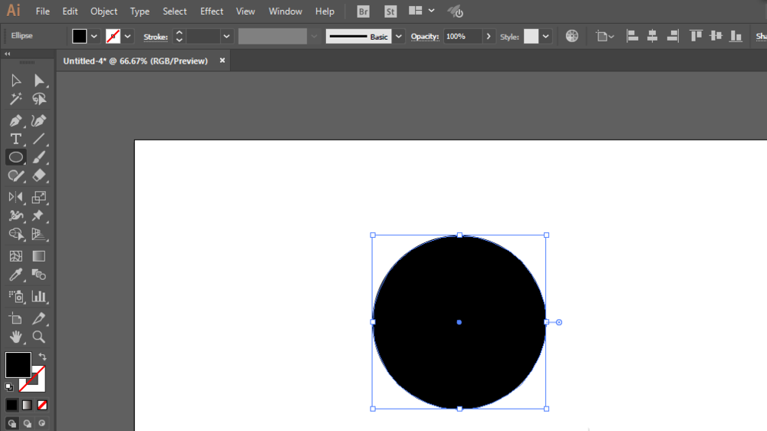Select the Ellipse tool in toolbox
This screenshot has width=767, height=431.
pyautogui.click(x=15, y=157)
